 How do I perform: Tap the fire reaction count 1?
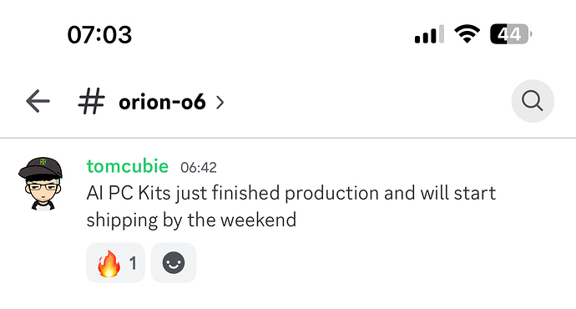pos(133,263)
